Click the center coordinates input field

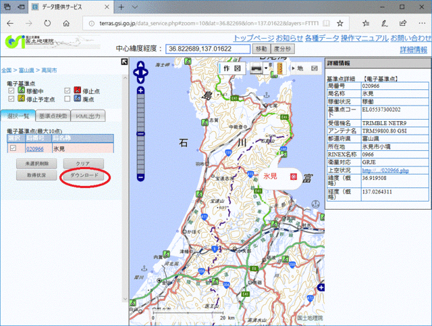coord(208,49)
